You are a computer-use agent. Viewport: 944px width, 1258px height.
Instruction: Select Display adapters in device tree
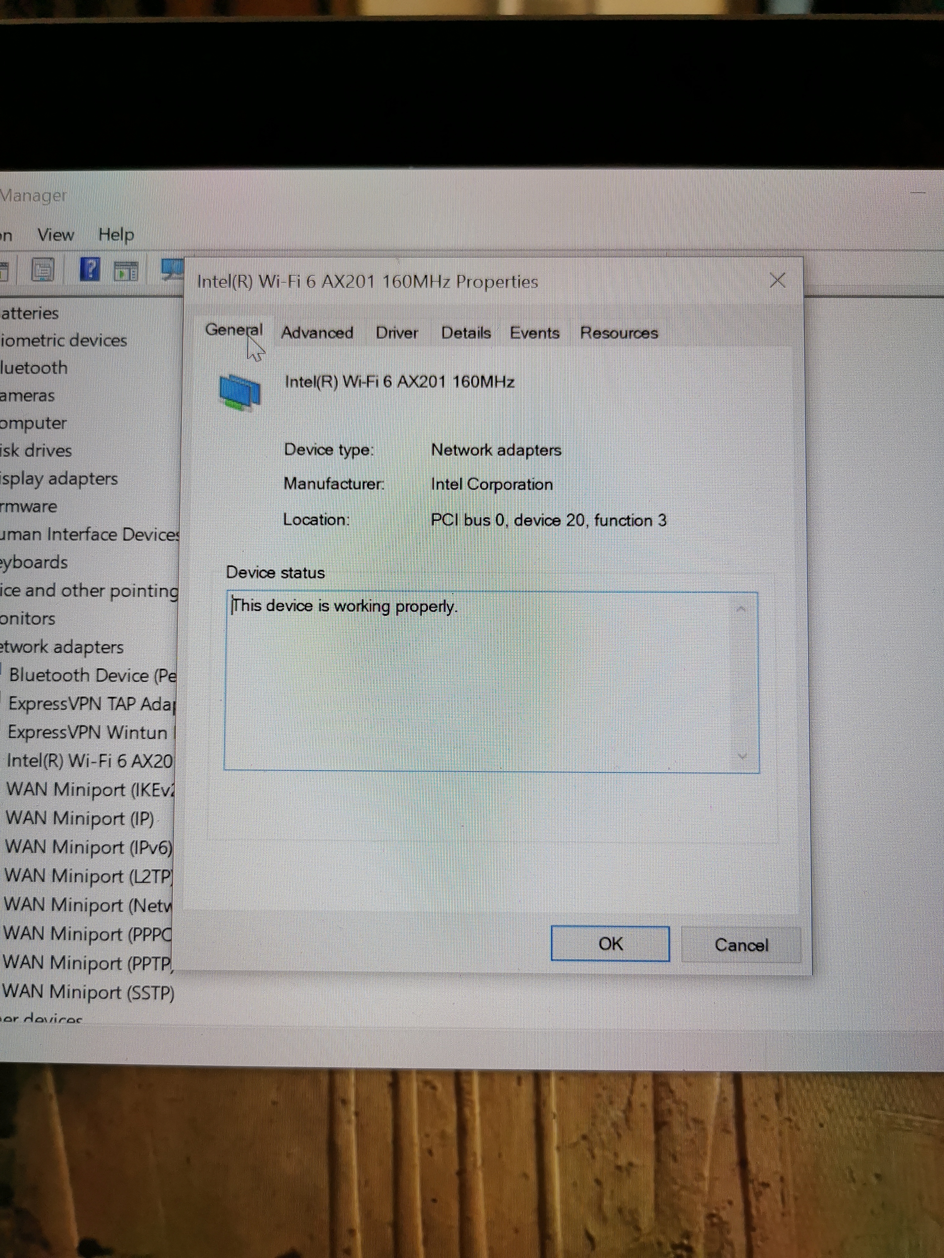(59, 479)
